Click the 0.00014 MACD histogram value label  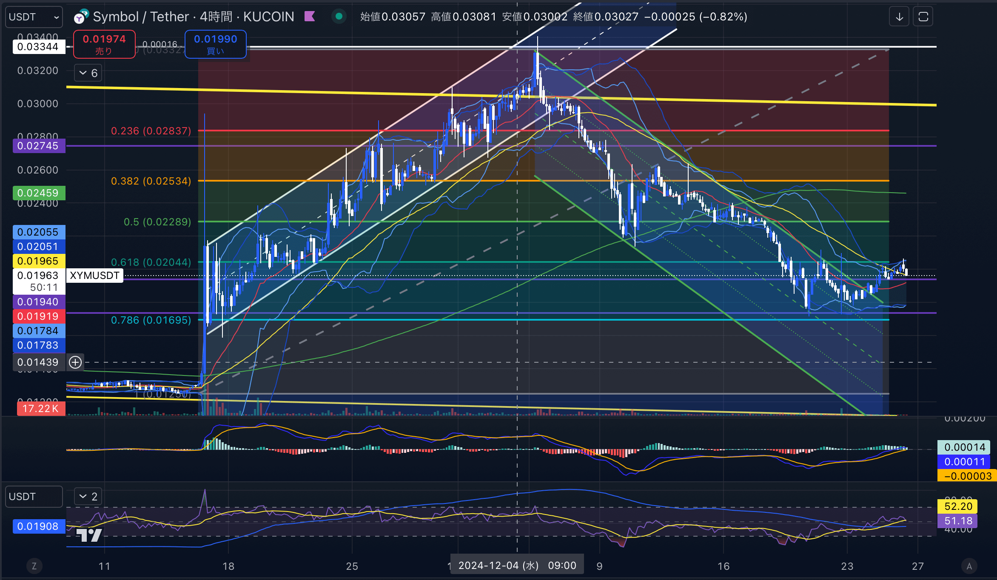[964, 447]
